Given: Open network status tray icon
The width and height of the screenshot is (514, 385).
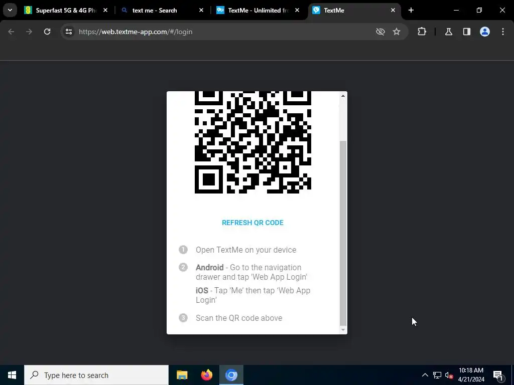Looking at the screenshot, I should click(437, 375).
